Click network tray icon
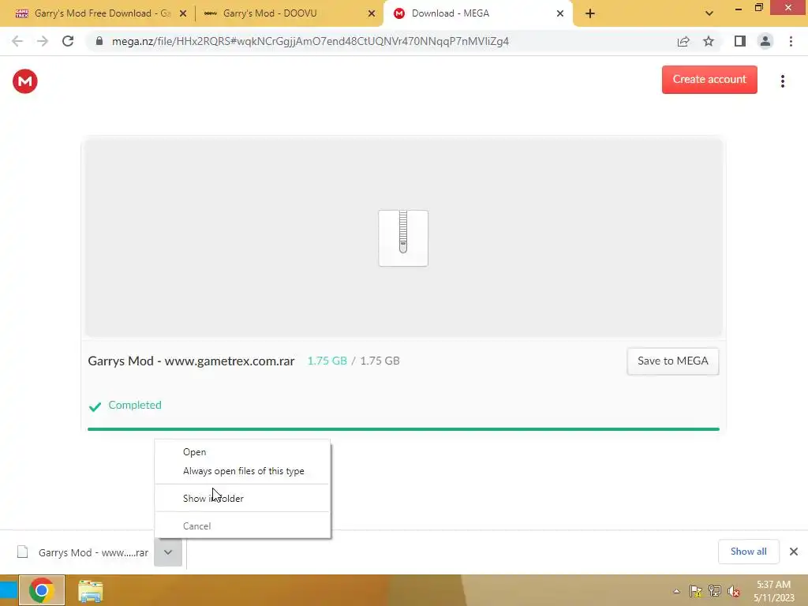 [715, 591]
